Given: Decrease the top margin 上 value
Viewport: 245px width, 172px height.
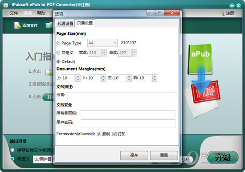Looking at the screenshot, I should point(78,80).
